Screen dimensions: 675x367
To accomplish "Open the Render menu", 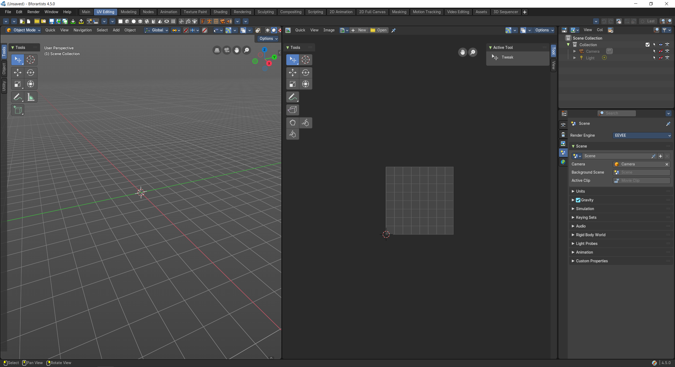I will (x=33, y=12).
